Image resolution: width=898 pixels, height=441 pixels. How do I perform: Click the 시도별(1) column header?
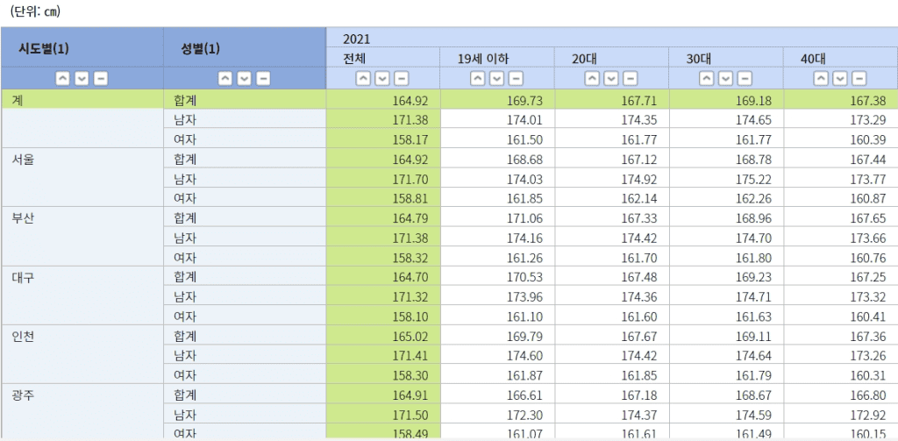[44, 48]
